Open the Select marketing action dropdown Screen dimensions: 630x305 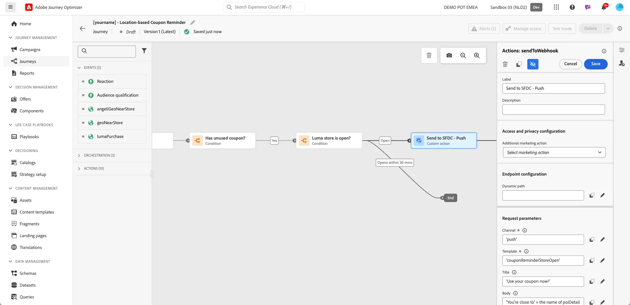click(x=554, y=152)
